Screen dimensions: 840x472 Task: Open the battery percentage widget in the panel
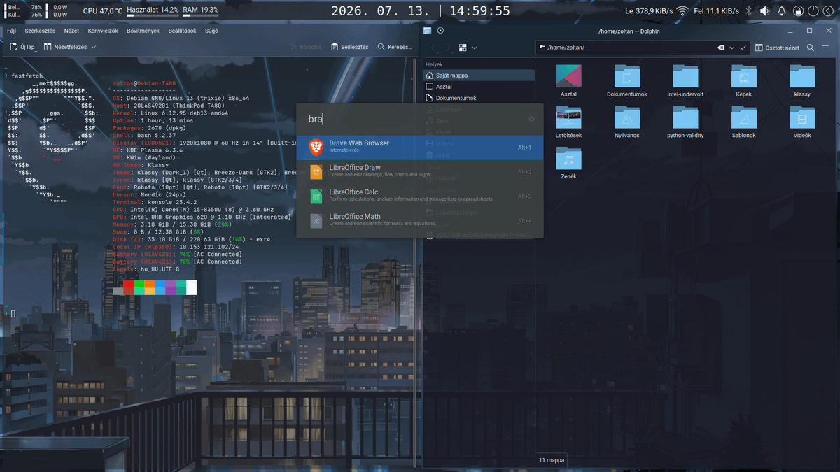tap(25, 10)
